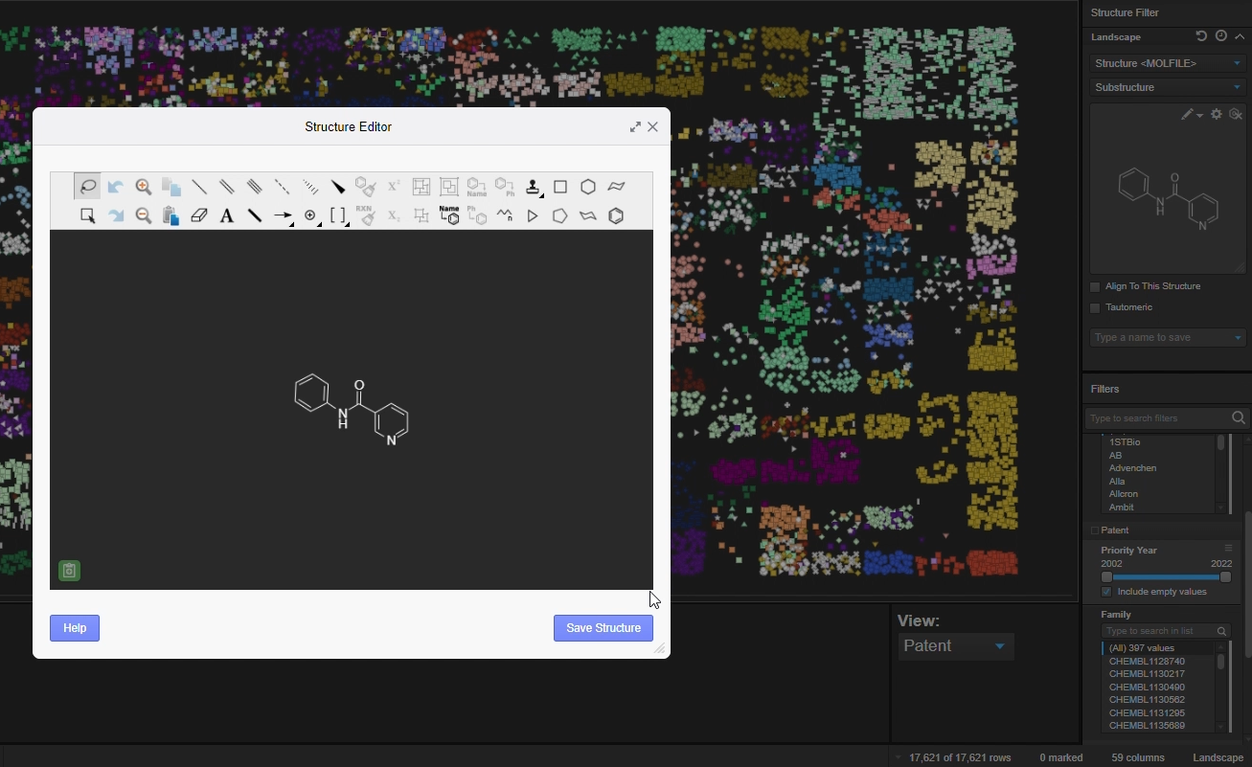Open the View Patent dropdown
This screenshot has height=767, width=1252.
[955, 646]
